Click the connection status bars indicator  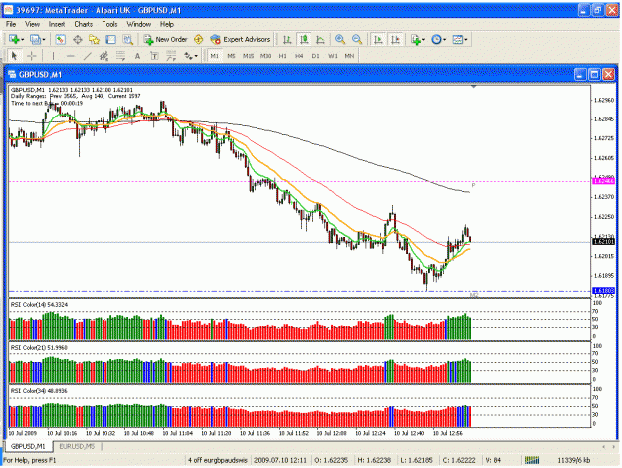click(532, 460)
